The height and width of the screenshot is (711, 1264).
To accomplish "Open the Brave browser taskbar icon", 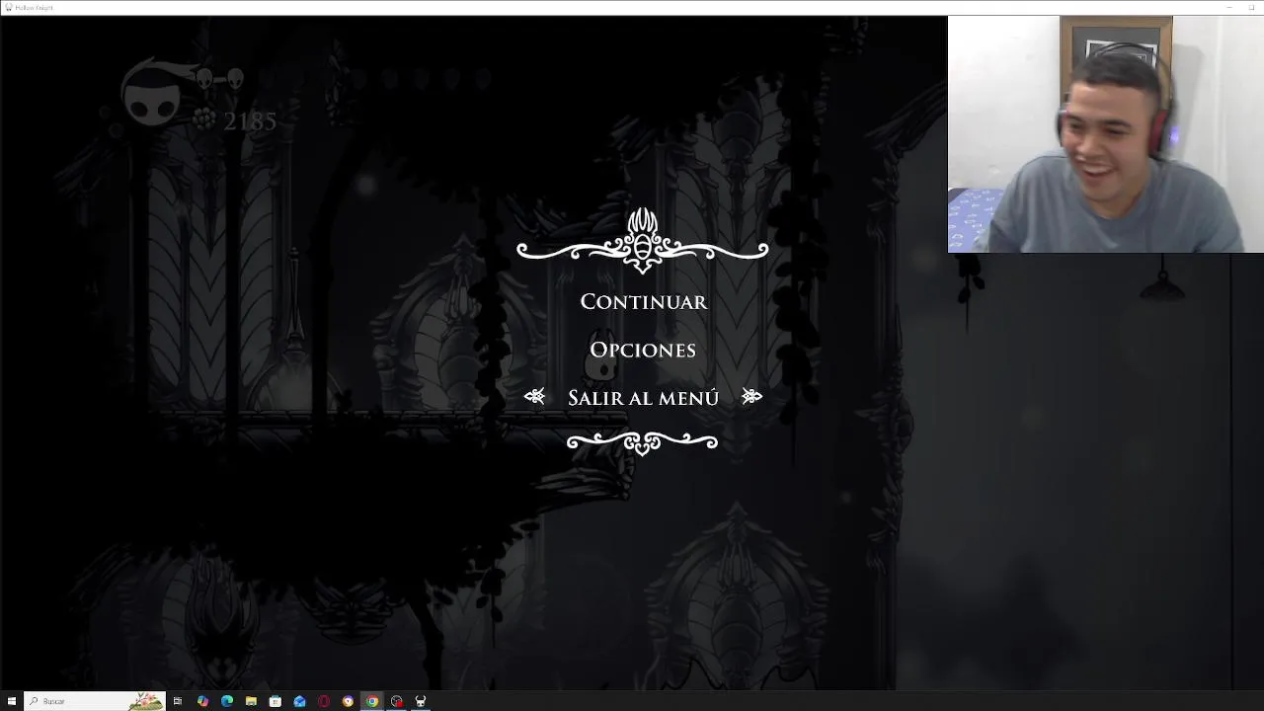I will pos(348,701).
